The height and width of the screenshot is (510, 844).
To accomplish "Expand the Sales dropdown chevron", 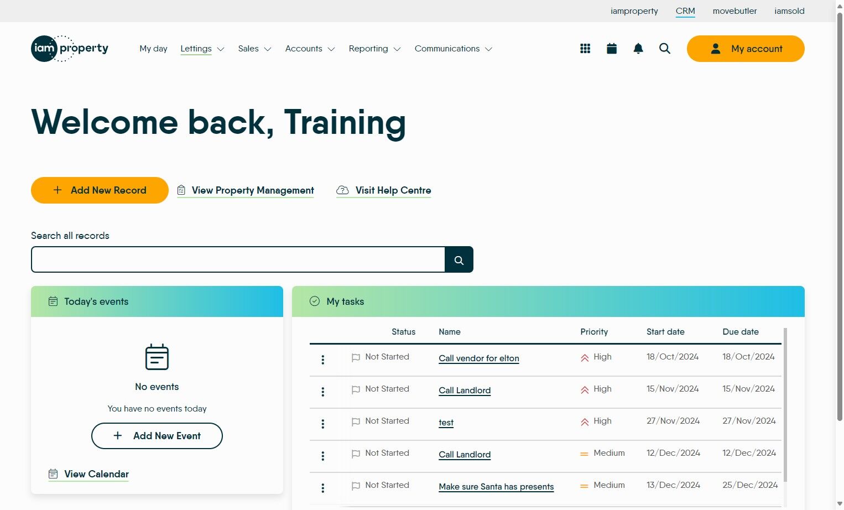I will click(x=268, y=49).
